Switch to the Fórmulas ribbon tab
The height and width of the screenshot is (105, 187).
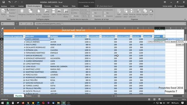tap(47, 6)
